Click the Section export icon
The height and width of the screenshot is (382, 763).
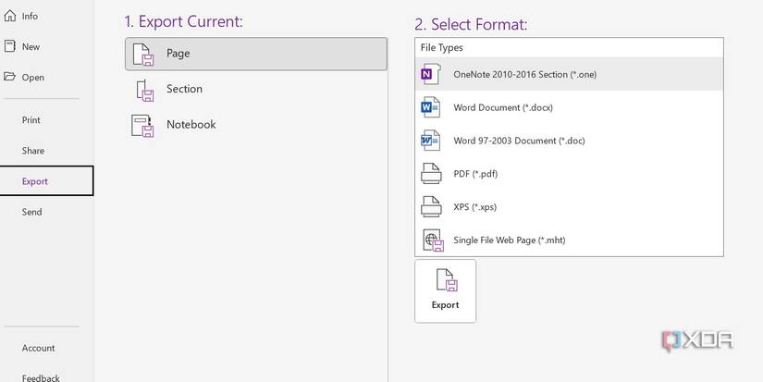(x=145, y=90)
